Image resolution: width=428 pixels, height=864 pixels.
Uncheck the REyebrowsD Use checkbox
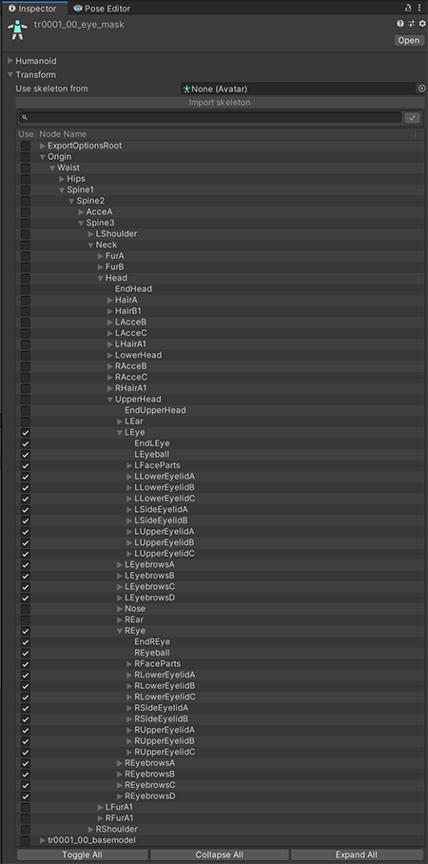(x=26, y=796)
